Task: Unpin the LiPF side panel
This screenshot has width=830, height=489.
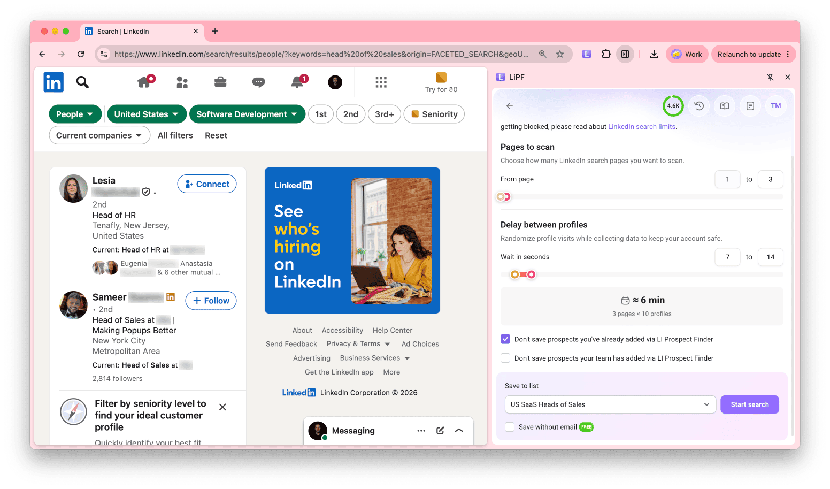Action: click(771, 77)
